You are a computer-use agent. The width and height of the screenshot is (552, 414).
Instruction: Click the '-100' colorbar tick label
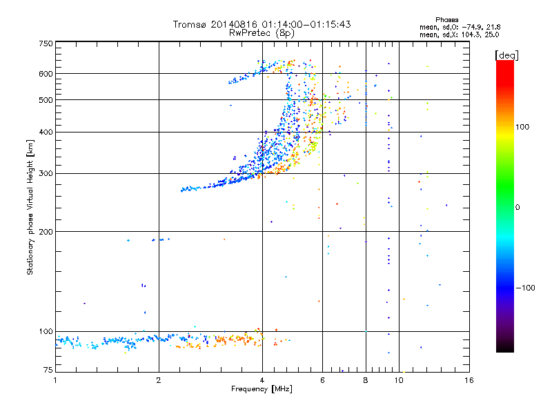pos(525,288)
